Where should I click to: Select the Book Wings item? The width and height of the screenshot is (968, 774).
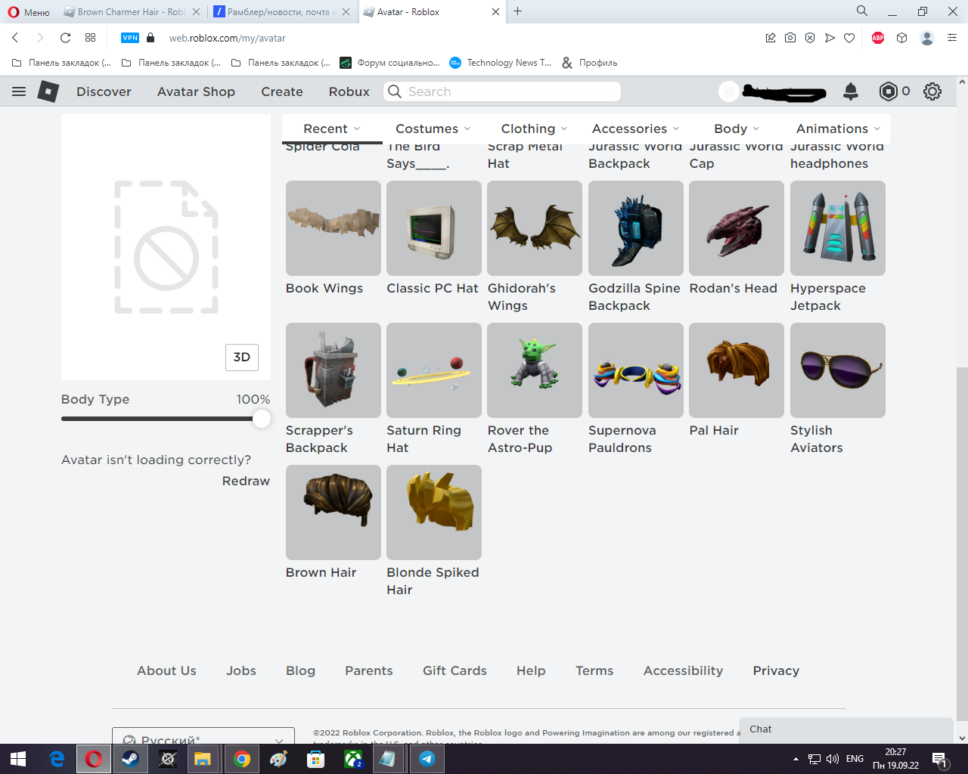[334, 228]
